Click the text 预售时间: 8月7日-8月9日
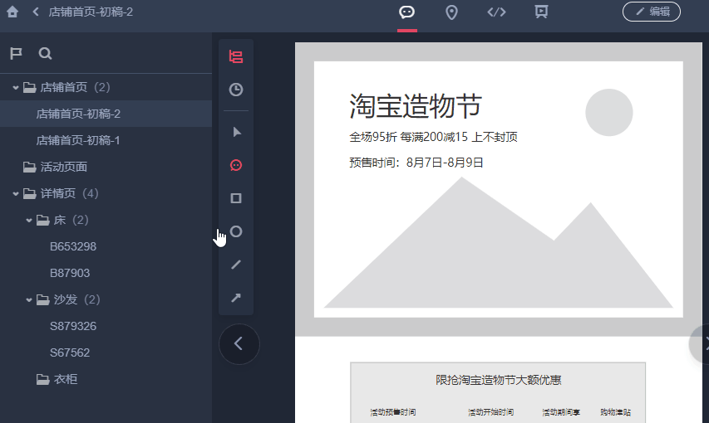 [416, 163]
